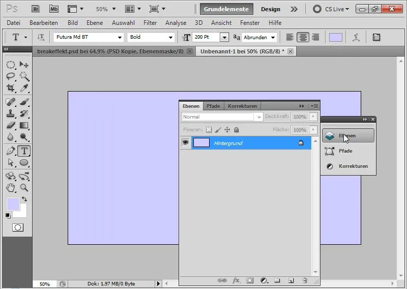The image size is (407, 289).
Task: Select the Eyedropper tool
Action: coord(24,88)
